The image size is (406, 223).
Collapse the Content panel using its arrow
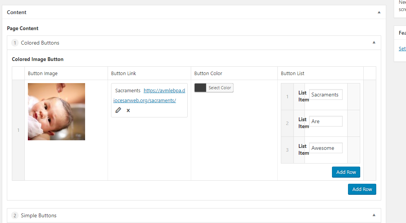point(379,12)
